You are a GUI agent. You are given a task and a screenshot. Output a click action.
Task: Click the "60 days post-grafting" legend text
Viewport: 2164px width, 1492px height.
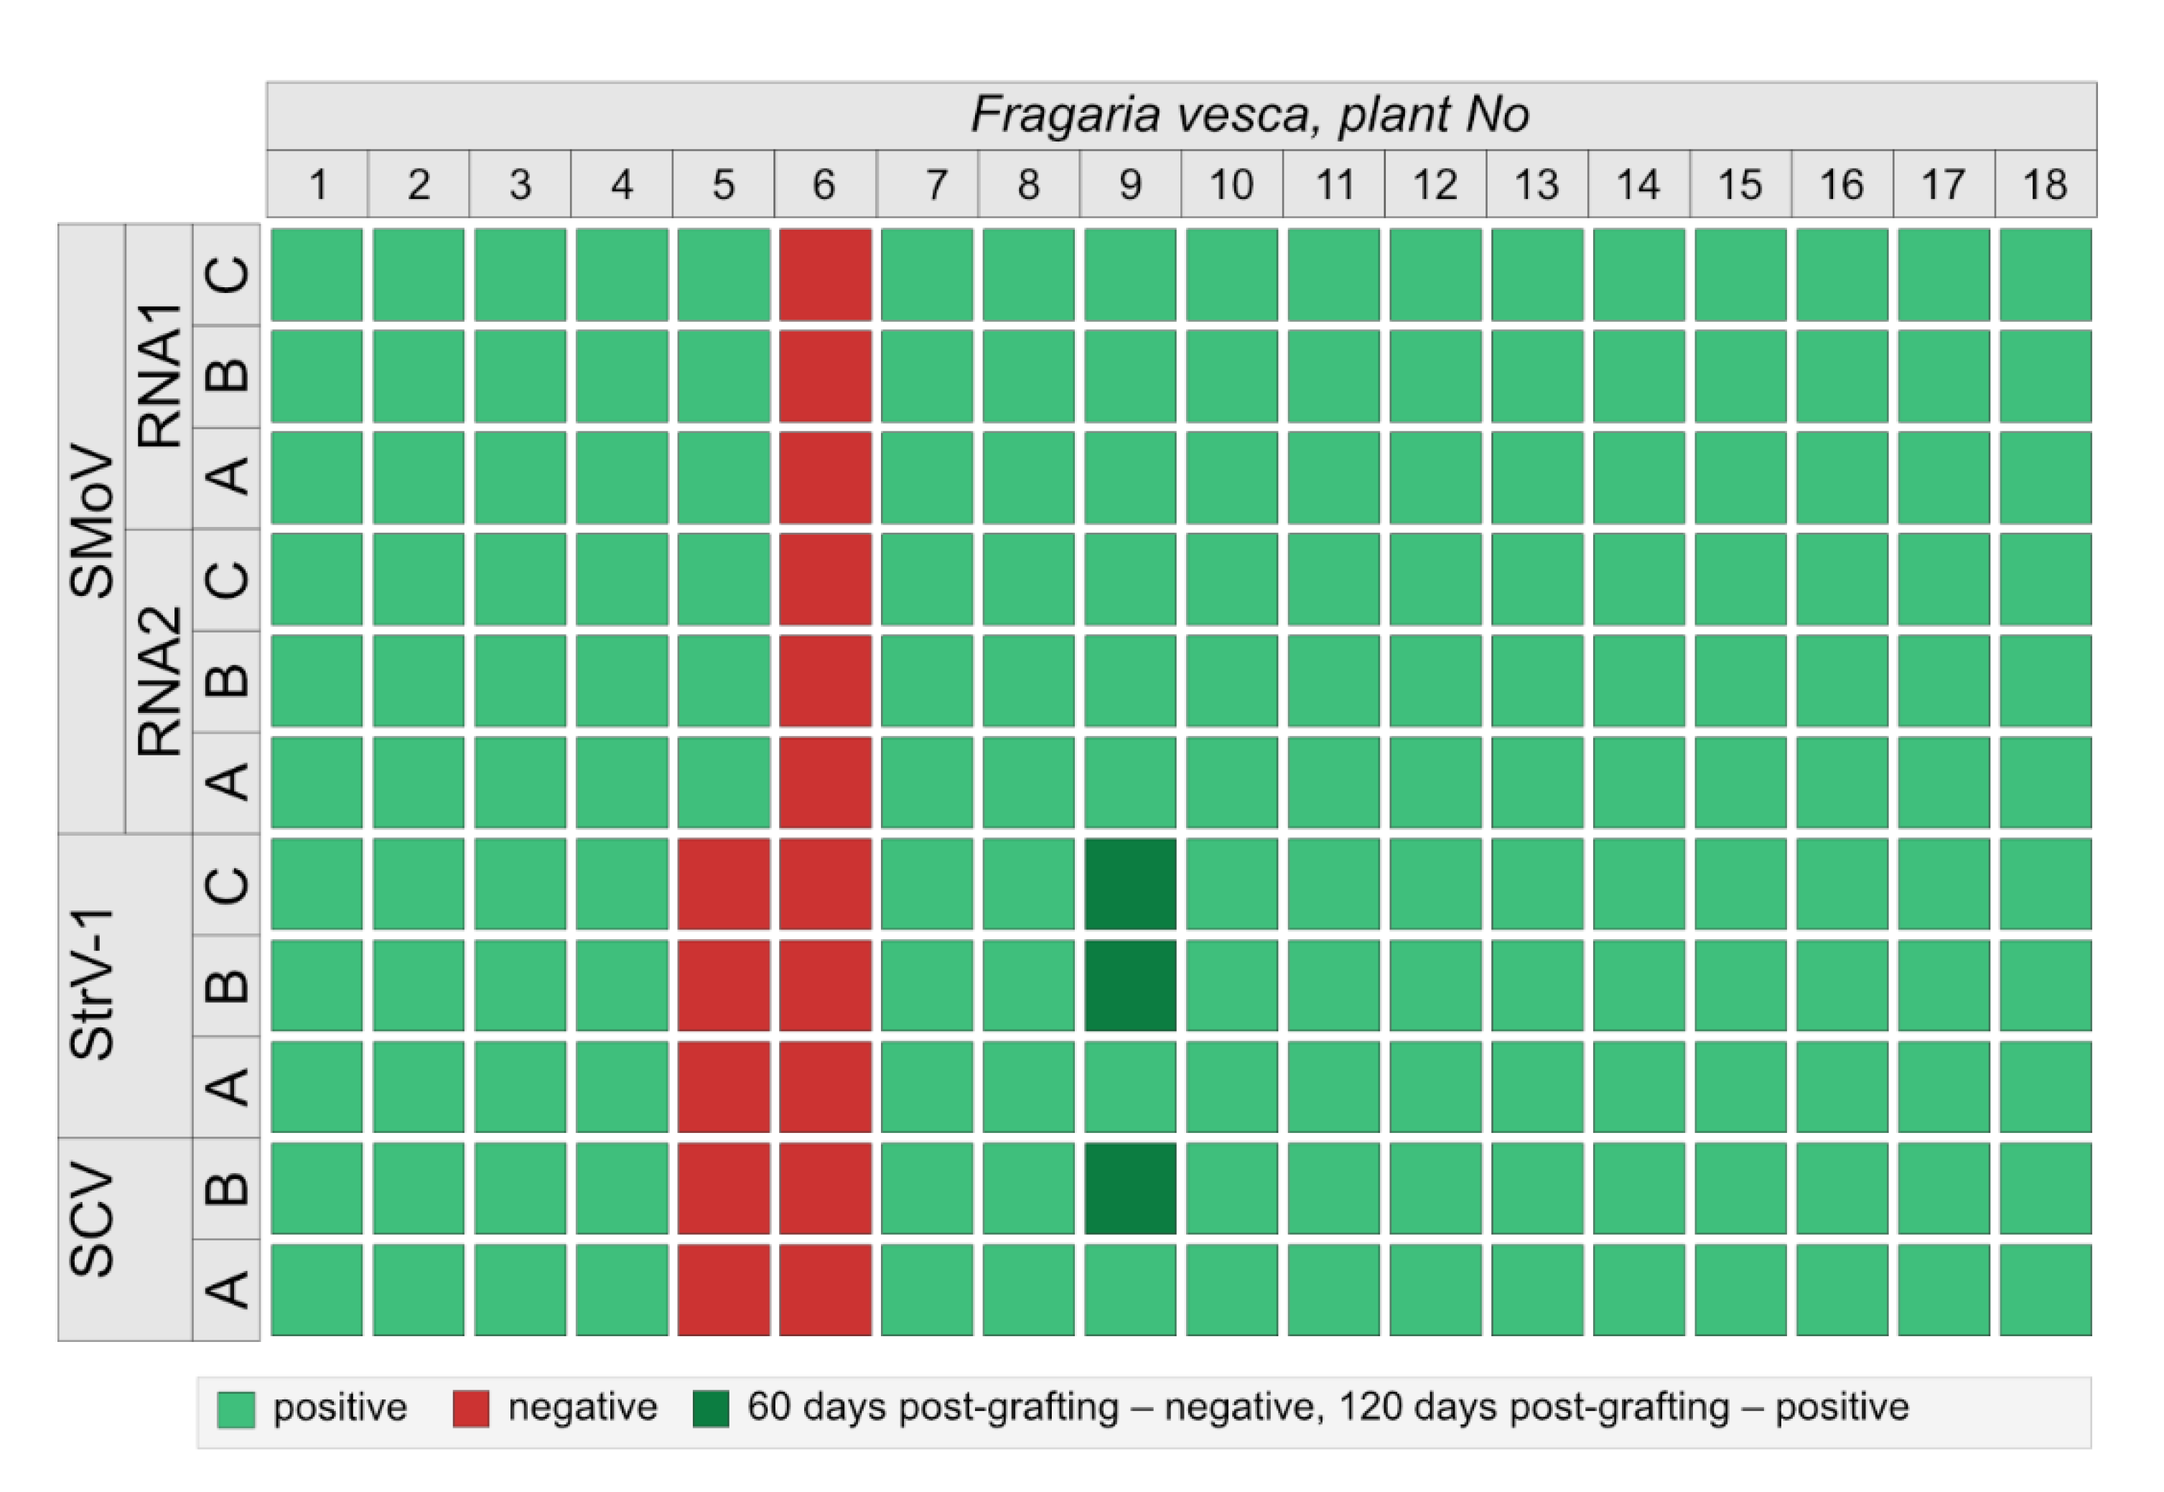933,1408
